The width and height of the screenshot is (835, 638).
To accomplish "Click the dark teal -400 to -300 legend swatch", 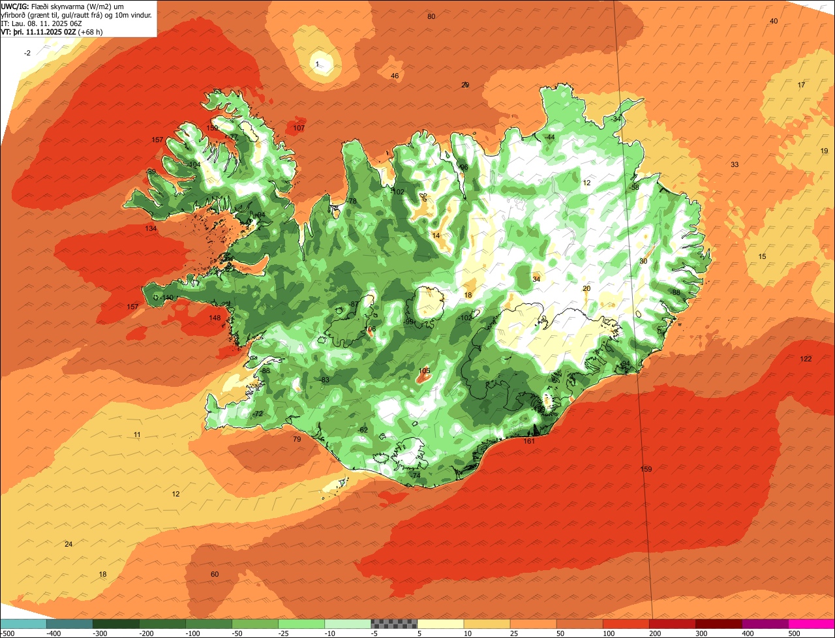I will tap(70, 624).
